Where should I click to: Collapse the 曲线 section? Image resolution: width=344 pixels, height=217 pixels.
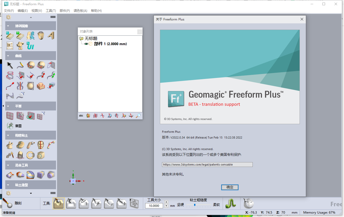(8, 56)
